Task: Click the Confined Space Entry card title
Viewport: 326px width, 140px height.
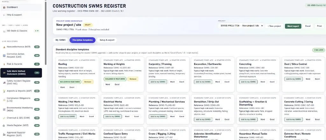Action: point(116,134)
